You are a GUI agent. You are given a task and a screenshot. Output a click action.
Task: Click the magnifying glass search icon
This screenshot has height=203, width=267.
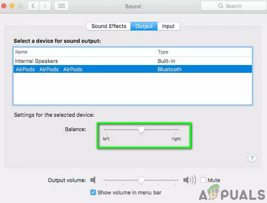(x=220, y=6)
